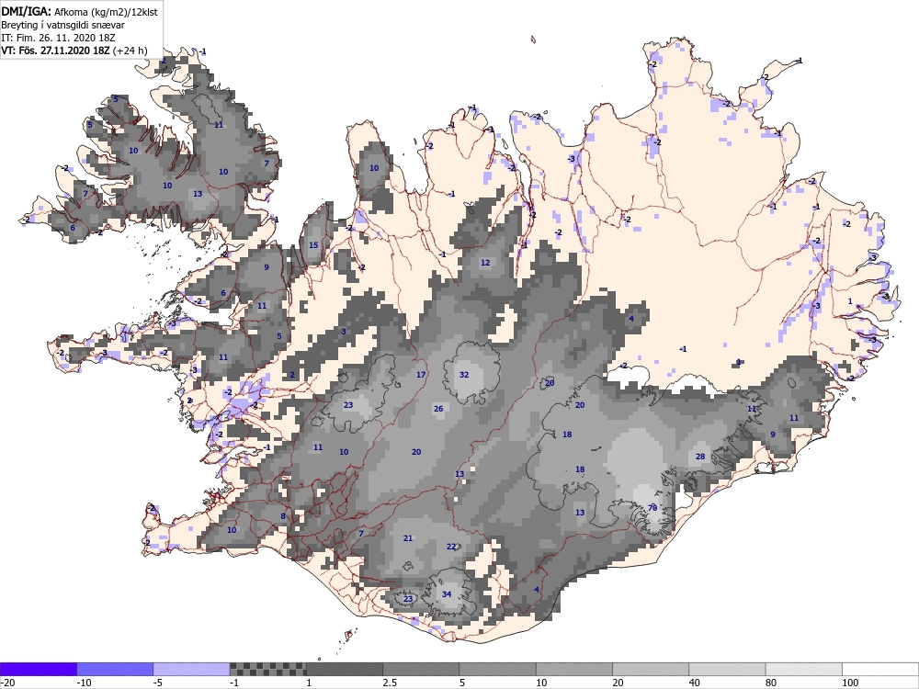919x689 pixels.
Task: Click the map value '32' on the central glacier
Action: [464, 375]
